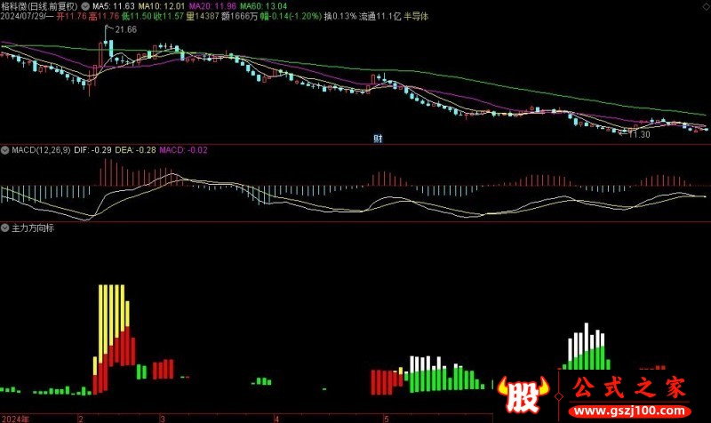This screenshot has width=711, height=423.
Task: Click the MACD(12,26,9) indicator name
Action: pos(41,150)
